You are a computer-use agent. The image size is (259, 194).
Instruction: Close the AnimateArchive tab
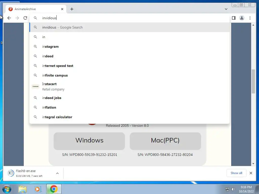[62, 9]
